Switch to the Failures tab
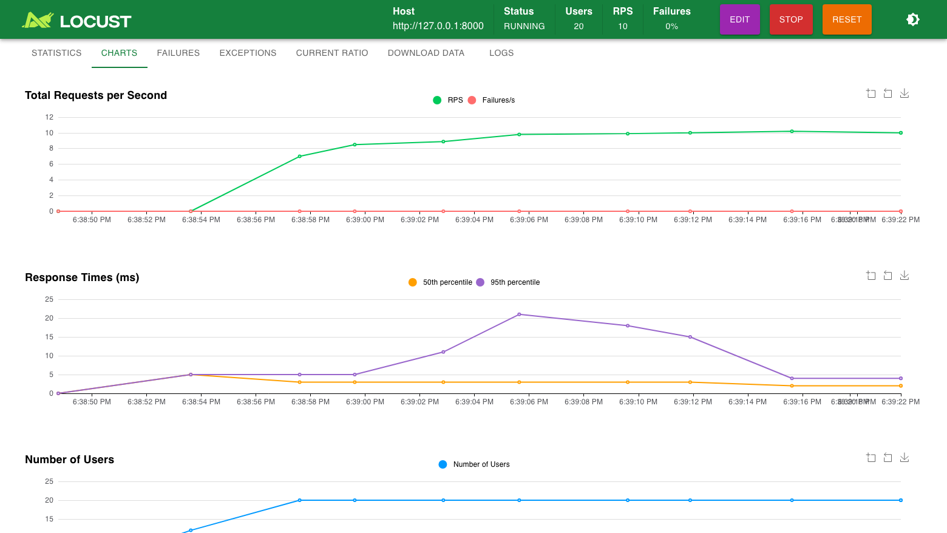Image resolution: width=947 pixels, height=533 pixels. [x=178, y=53]
